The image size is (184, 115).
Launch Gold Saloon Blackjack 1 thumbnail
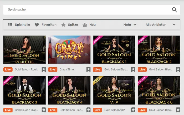point(114,50)
